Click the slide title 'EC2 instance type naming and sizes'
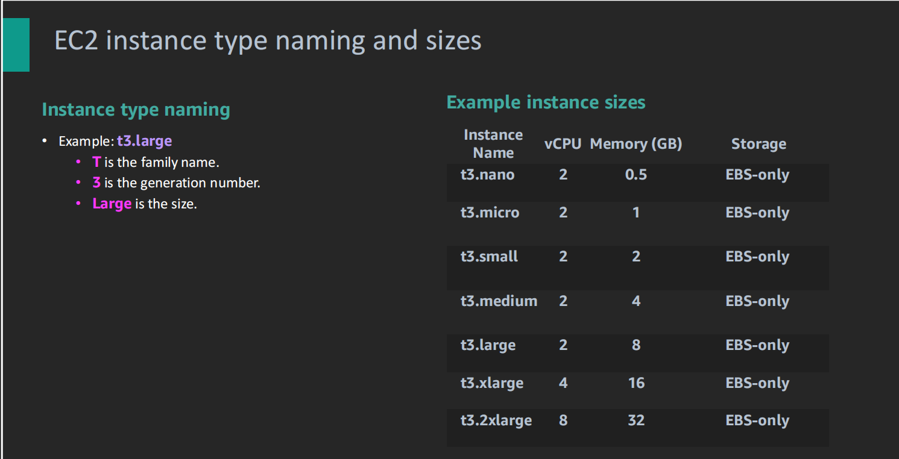Screen dimensions: 899x459 (x=268, y=41)
